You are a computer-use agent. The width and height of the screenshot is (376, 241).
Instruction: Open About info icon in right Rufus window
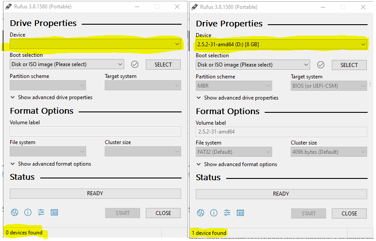[214, 213]
